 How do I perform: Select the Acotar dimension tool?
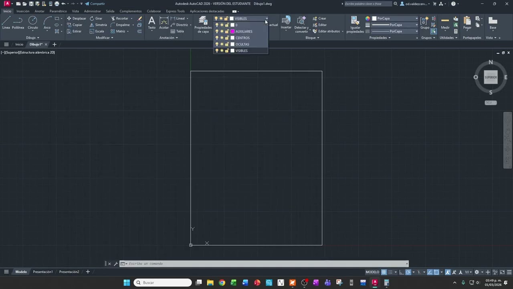tap(164, 23)
